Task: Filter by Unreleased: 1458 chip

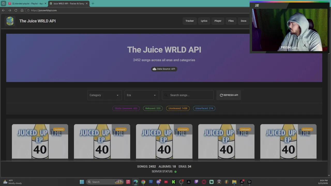Action: pos(178,108)
